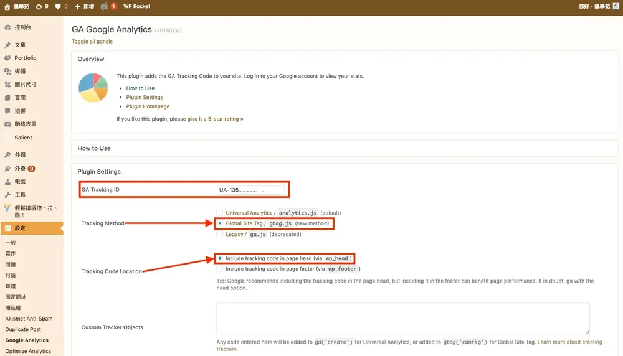Image resolution: width=623 pixels, height=356 pixels.
Task: Open Privacy settings submenu item
Action: pos(13,308)
